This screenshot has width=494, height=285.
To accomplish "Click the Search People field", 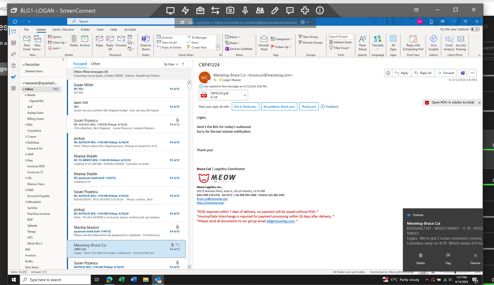I will click(341, 37).
